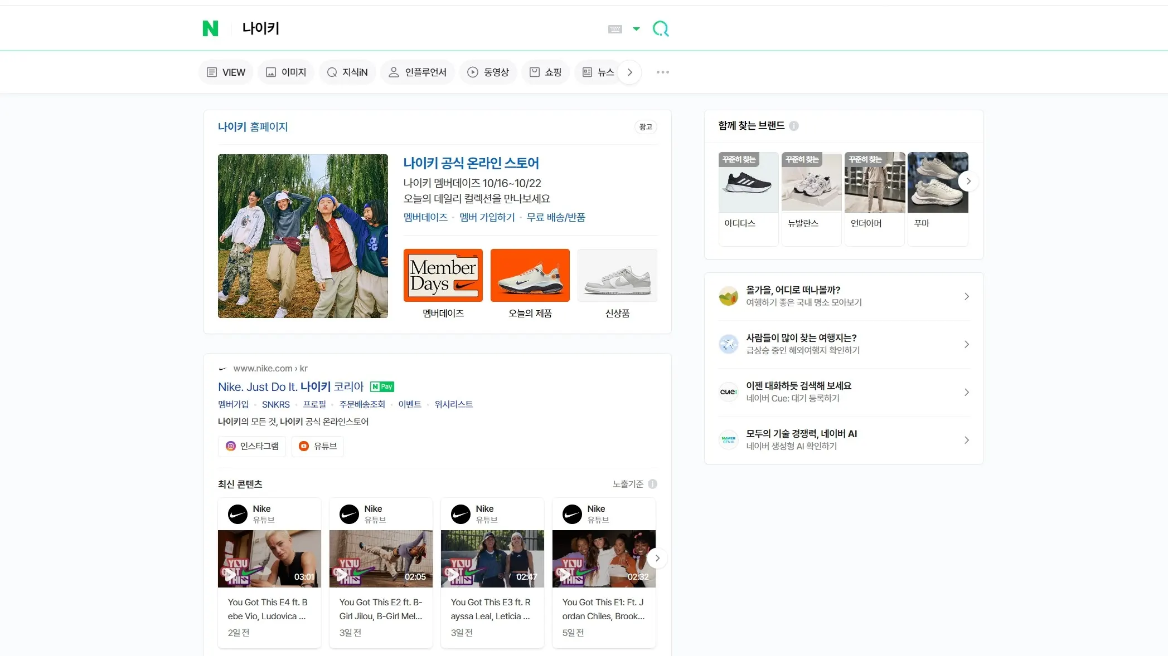Click the 나이키 search input field
Image resolution: width=1168 pixels, height=656 pixels.
click(x=418, y=28)
